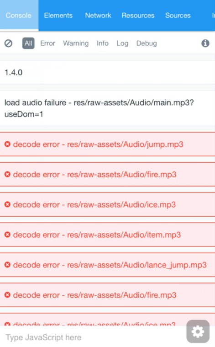
Task: Switch to the Elements tab
Action: [x=58, y=15]
